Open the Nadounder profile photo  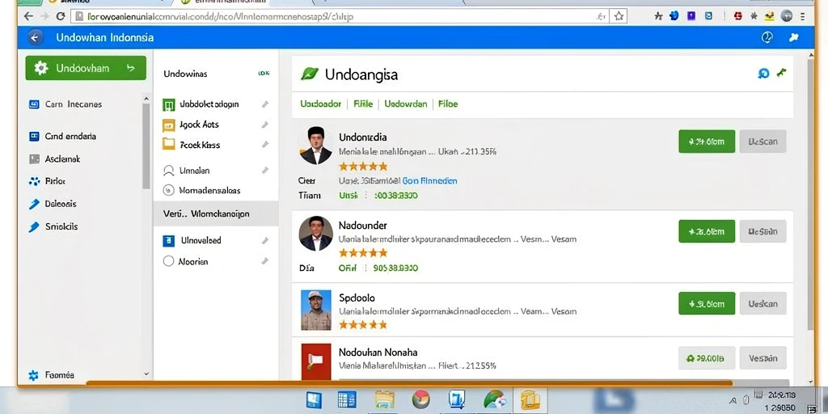tap(316, 234)
